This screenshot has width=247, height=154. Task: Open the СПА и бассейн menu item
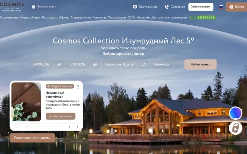click(139, 17)
